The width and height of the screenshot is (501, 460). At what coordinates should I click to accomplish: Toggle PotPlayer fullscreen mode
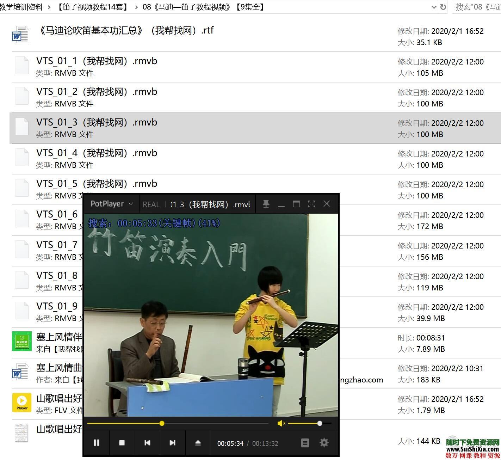[311, 204]
